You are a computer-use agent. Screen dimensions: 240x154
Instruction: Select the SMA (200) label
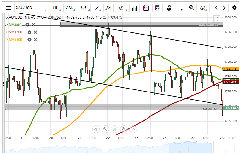(15, 32)
